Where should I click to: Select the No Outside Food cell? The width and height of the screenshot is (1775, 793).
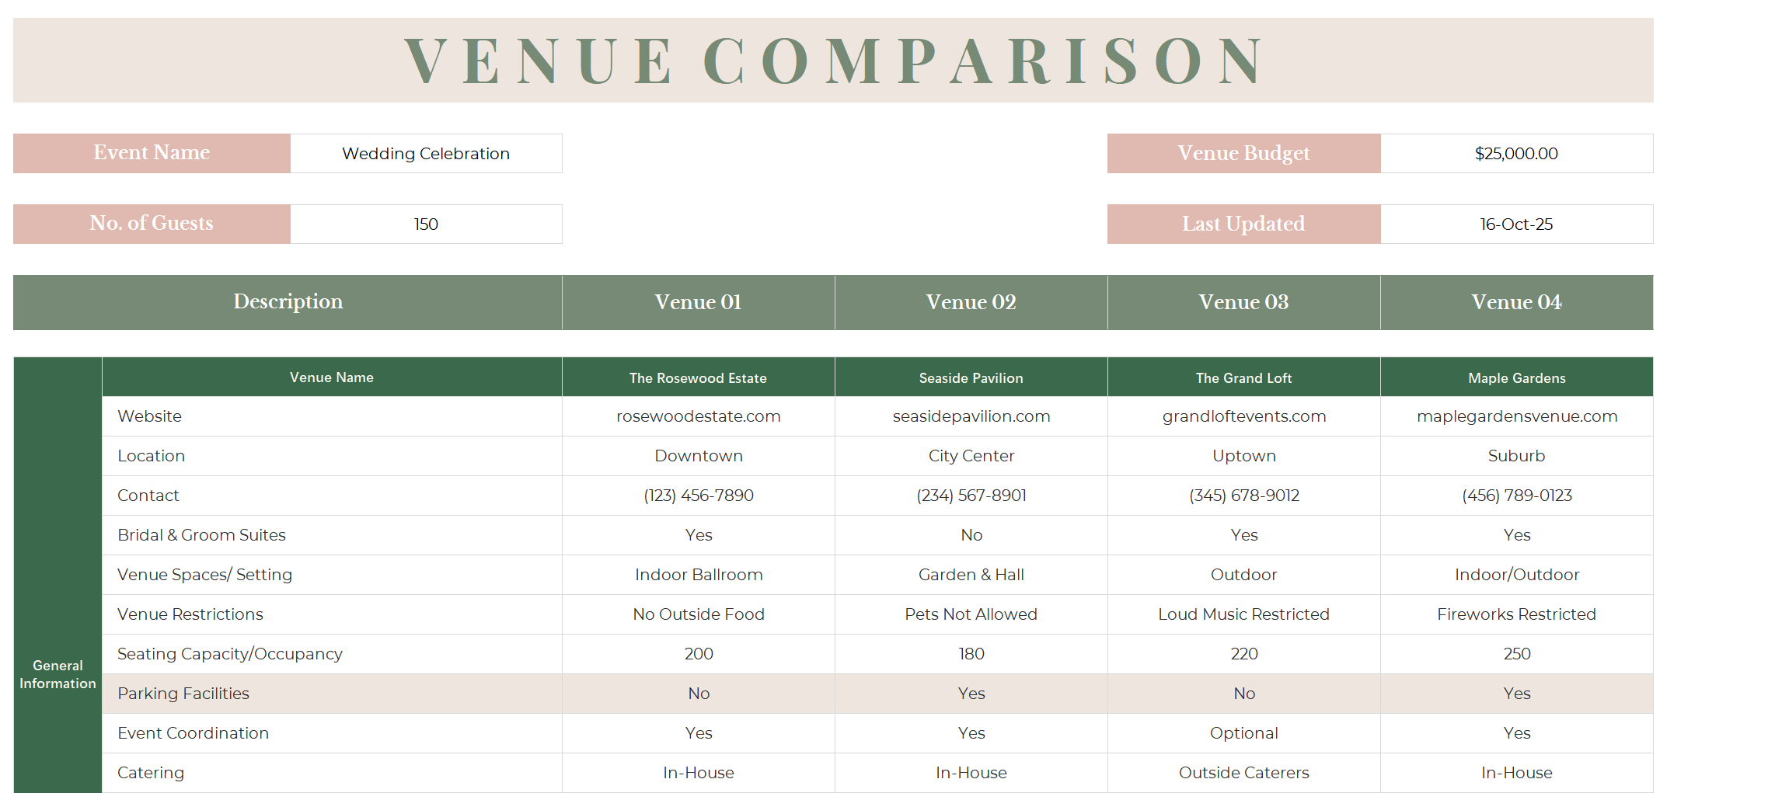698,614
